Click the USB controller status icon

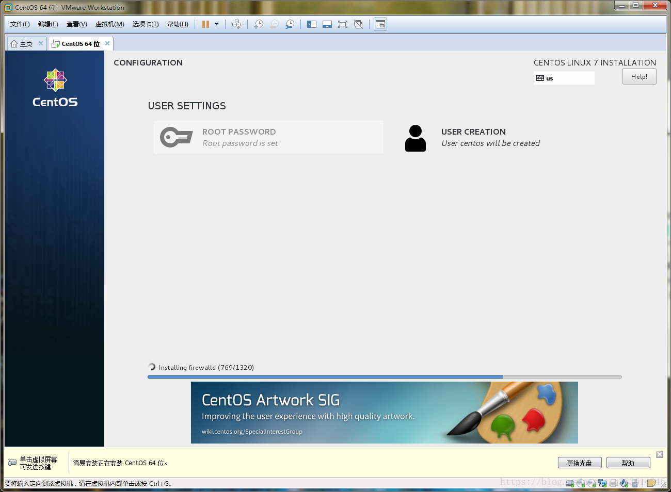click(635, 483)
